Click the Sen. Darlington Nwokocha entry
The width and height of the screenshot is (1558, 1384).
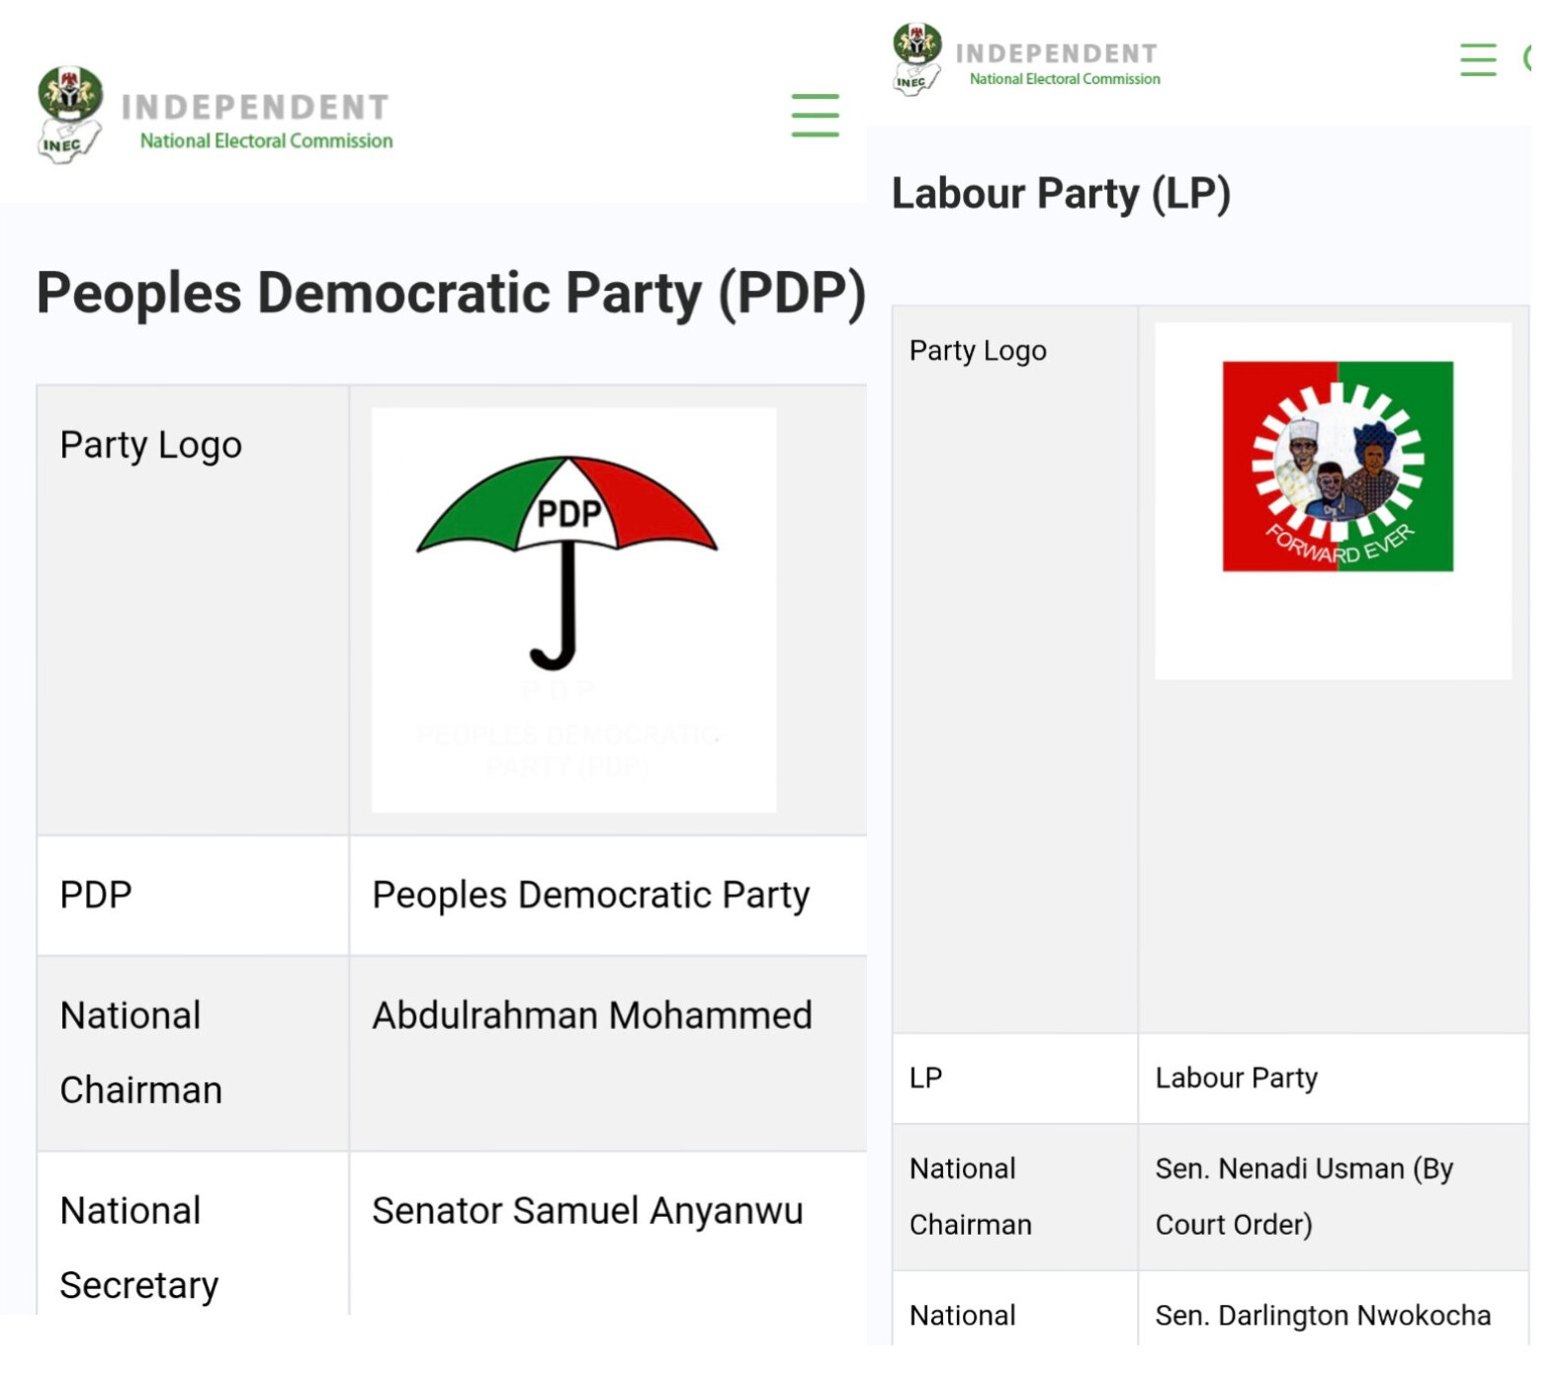point(1322,1316)
